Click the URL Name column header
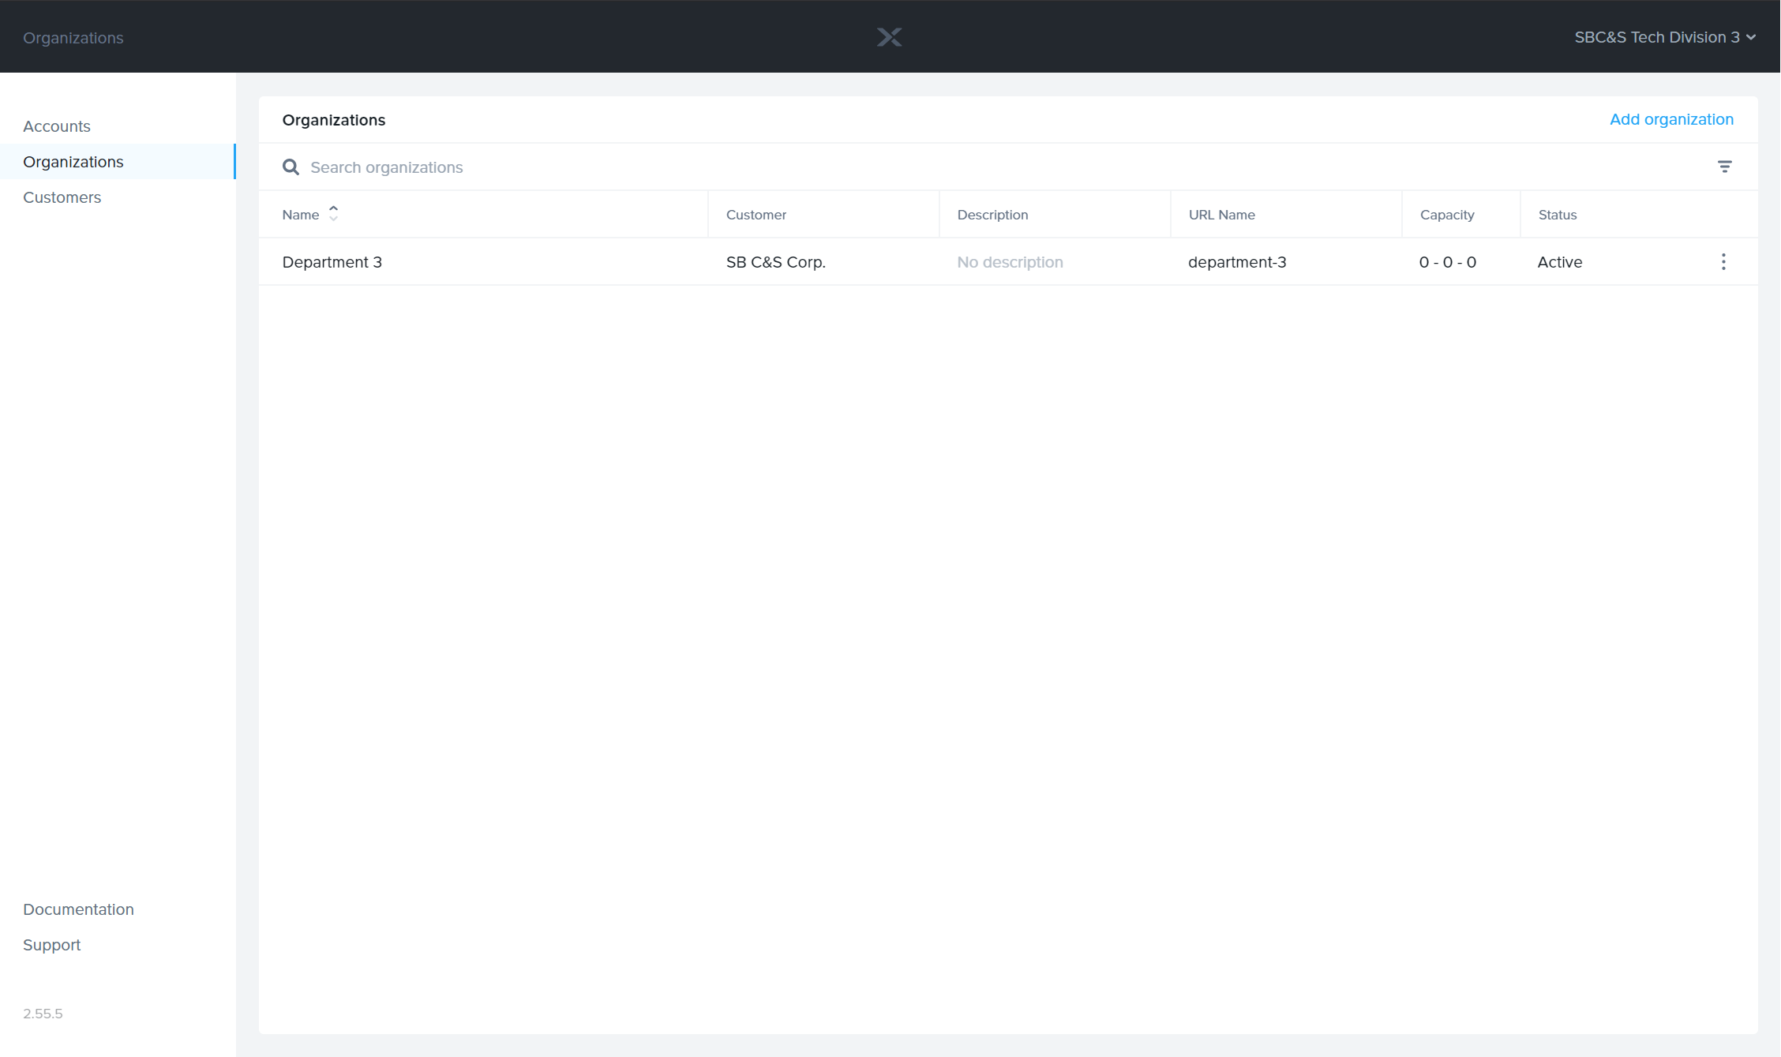1781x1057 pixels. [x=1221, y=215]
